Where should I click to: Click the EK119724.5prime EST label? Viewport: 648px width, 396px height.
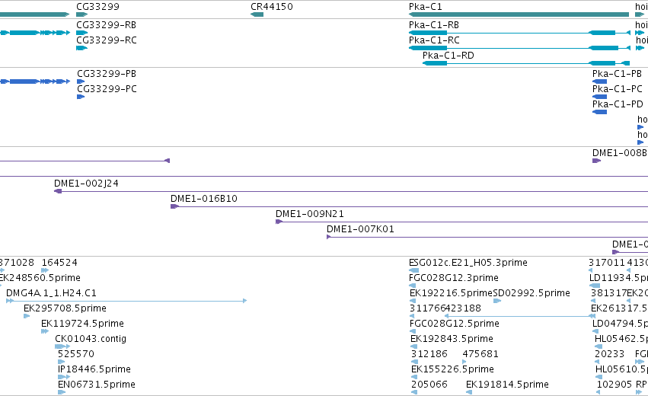coord(82,324)
